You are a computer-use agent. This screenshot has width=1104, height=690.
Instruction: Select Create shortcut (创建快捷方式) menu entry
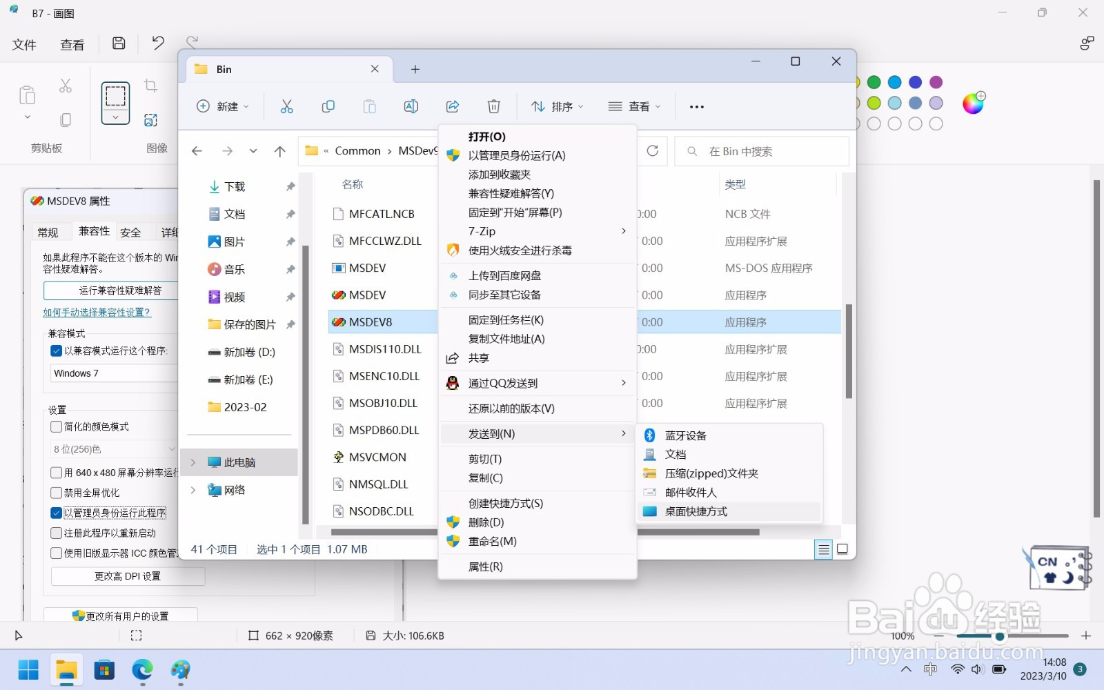[x=538, y=503]
